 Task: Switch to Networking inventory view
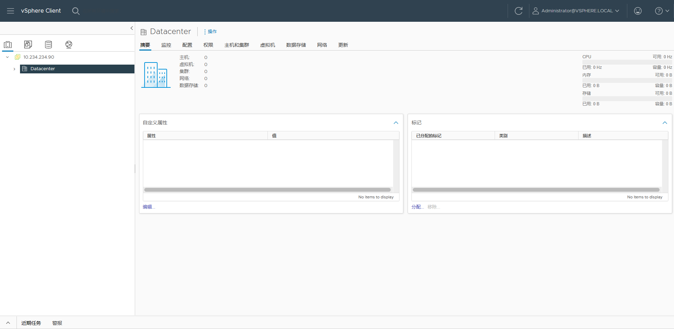pos(69,45)
